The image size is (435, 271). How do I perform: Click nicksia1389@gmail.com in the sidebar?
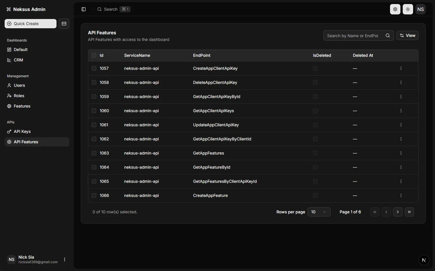point(38,262)
